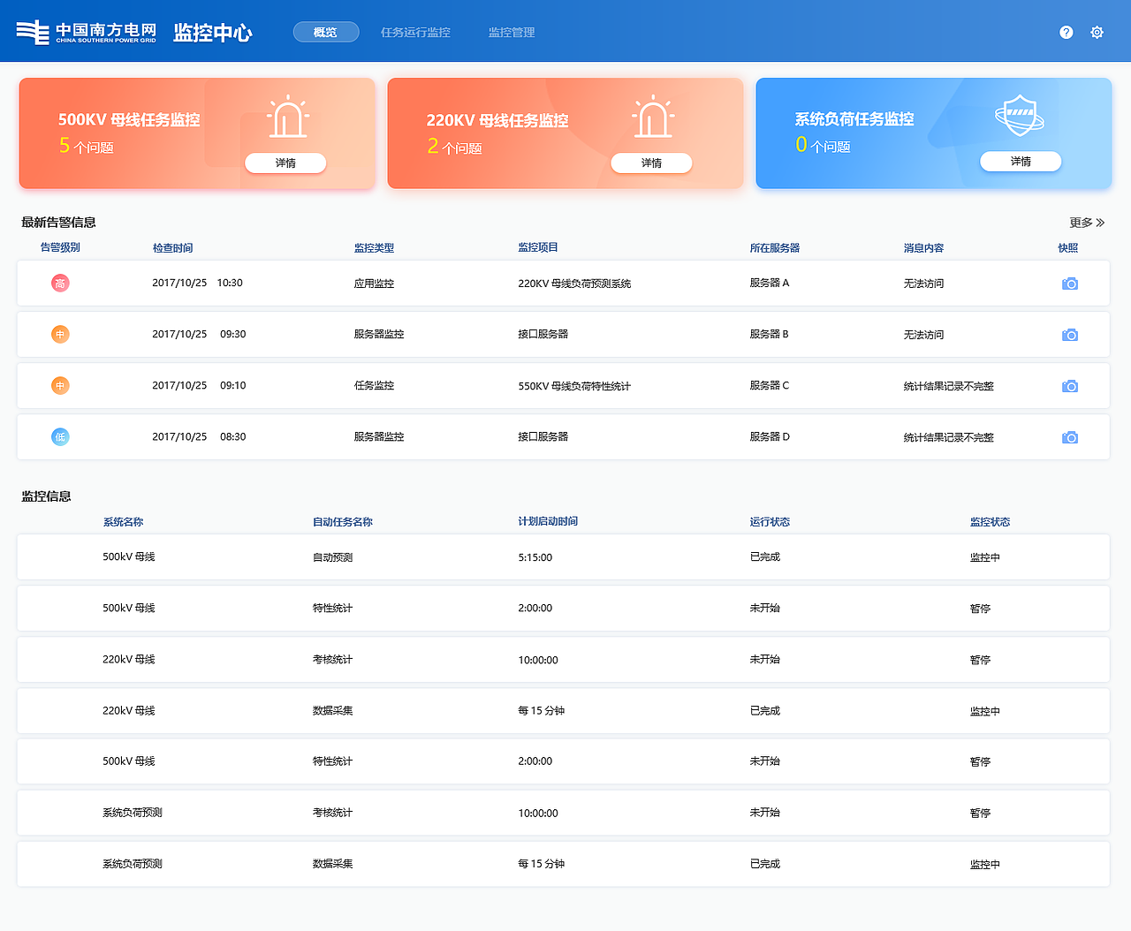This screenshot has height=931, width=1131.
Task: Select 220KV 母线负荷预测系统 alert item
Action: [x=574, y=284]
